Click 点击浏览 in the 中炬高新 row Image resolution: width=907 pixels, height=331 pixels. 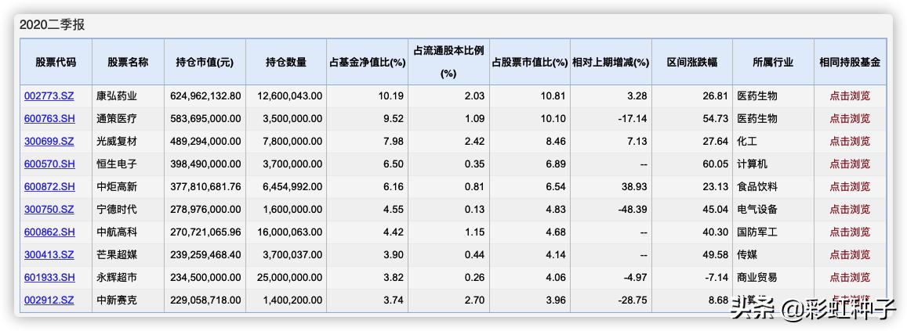pyautogui.click(x=850, y=186)
